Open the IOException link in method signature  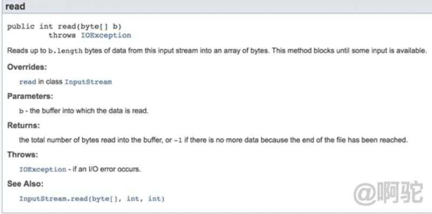(x=106, y=36)
